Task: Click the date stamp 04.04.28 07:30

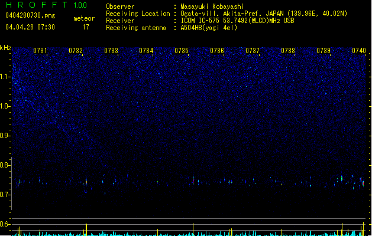Action: pyautogui.click(x=30, y=27)
